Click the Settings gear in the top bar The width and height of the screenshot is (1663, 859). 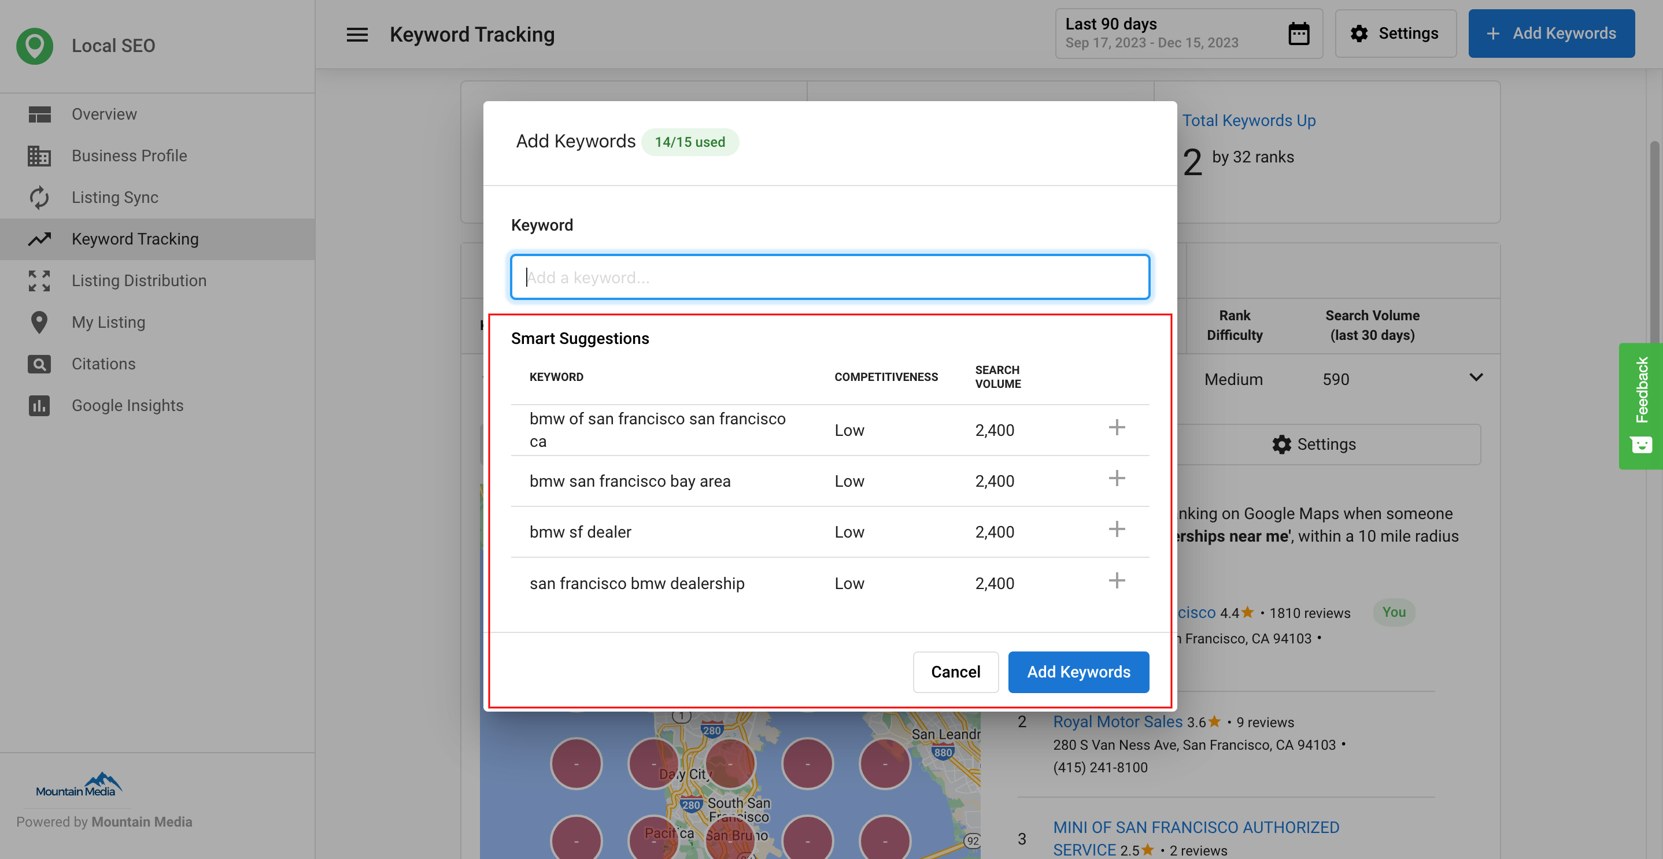[x=1395, y=33]
